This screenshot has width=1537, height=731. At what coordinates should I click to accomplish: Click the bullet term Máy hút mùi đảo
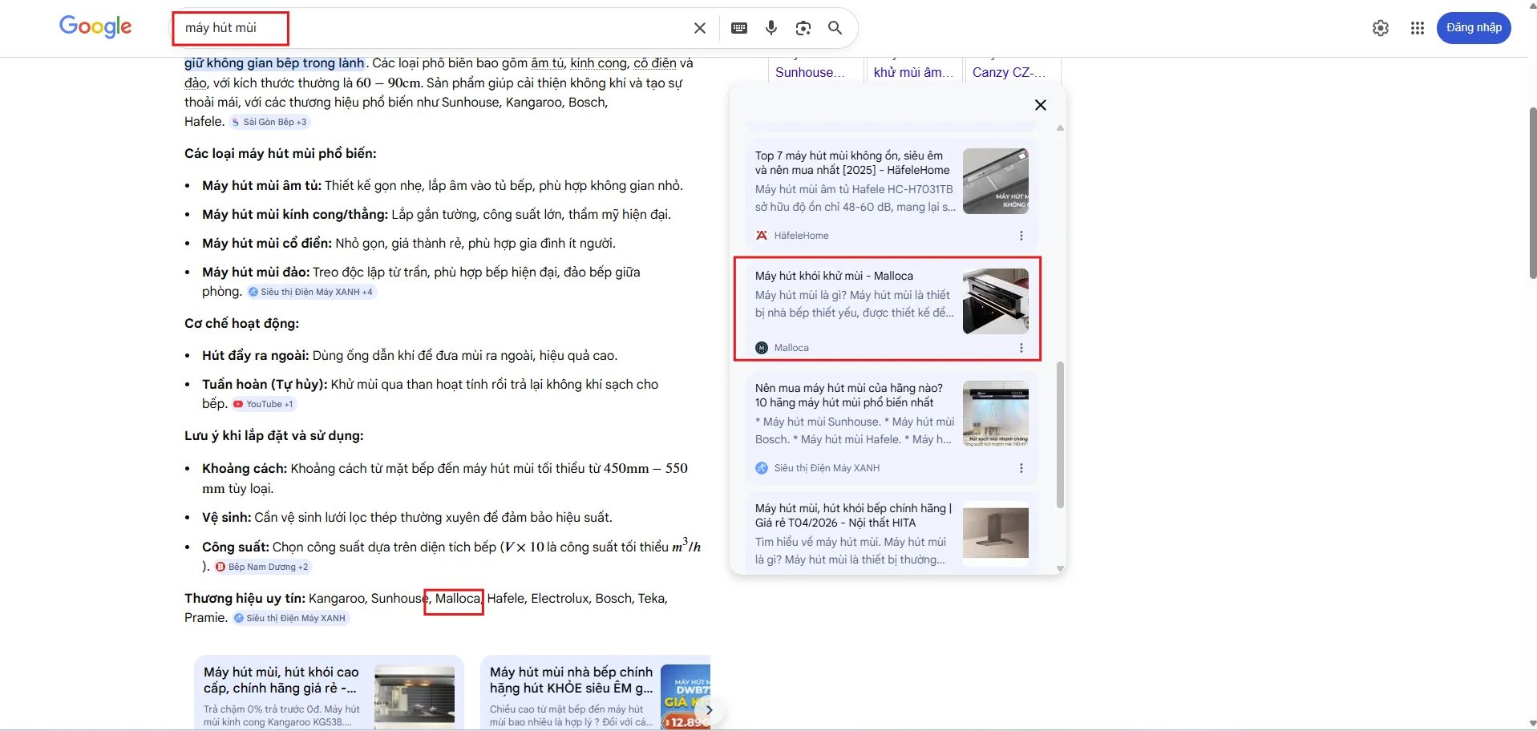[x=256, y=273]
